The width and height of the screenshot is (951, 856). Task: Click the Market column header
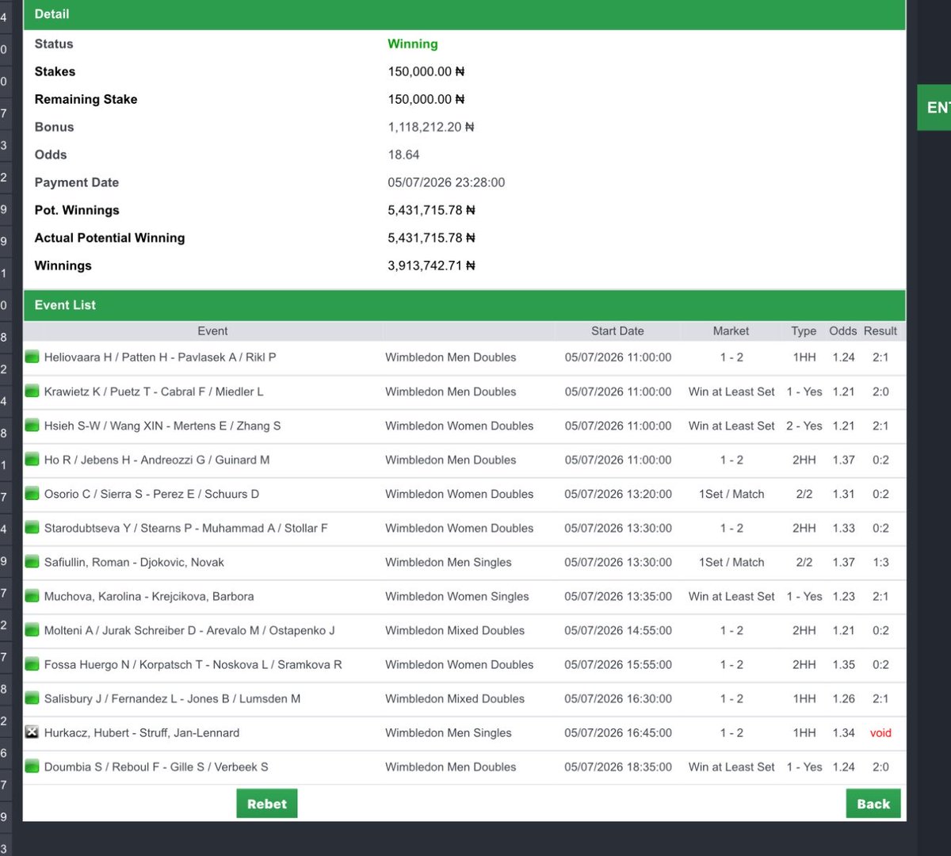(731, 331)
